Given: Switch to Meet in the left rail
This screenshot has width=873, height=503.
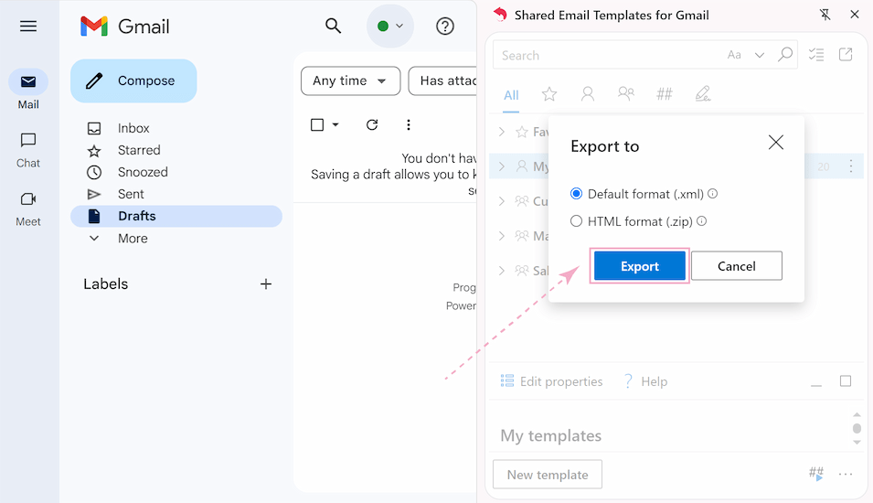Looking at the screenshot, I should click(x=28, y=209).
